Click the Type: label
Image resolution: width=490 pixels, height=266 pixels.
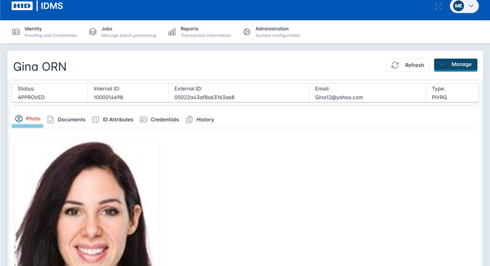439,88
